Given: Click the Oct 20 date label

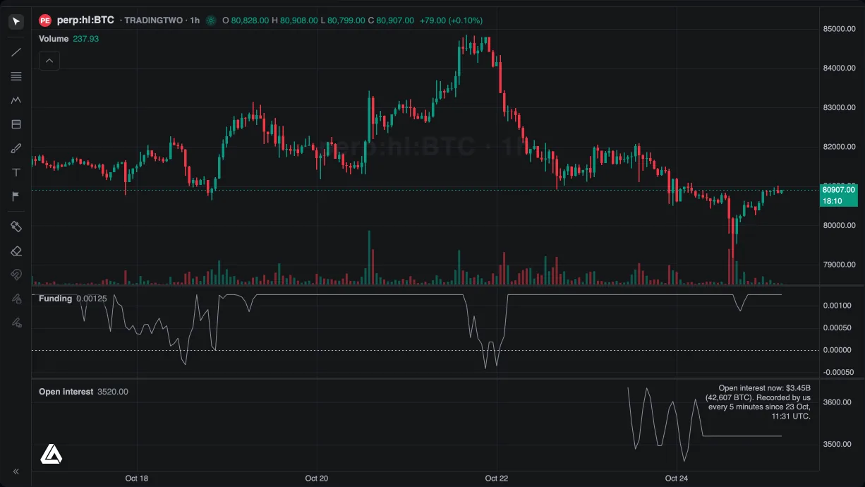Looking at the screenshot, I should coord(317,479).
